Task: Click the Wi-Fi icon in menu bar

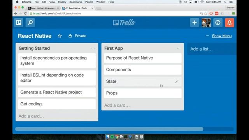Action: tap(202, 2)
